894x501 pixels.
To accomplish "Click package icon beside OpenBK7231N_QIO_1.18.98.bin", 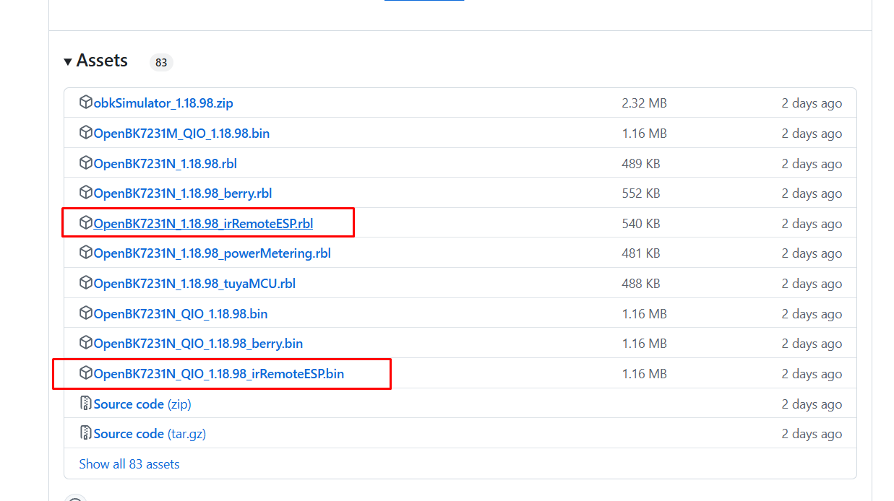I will tap(86, 313).
